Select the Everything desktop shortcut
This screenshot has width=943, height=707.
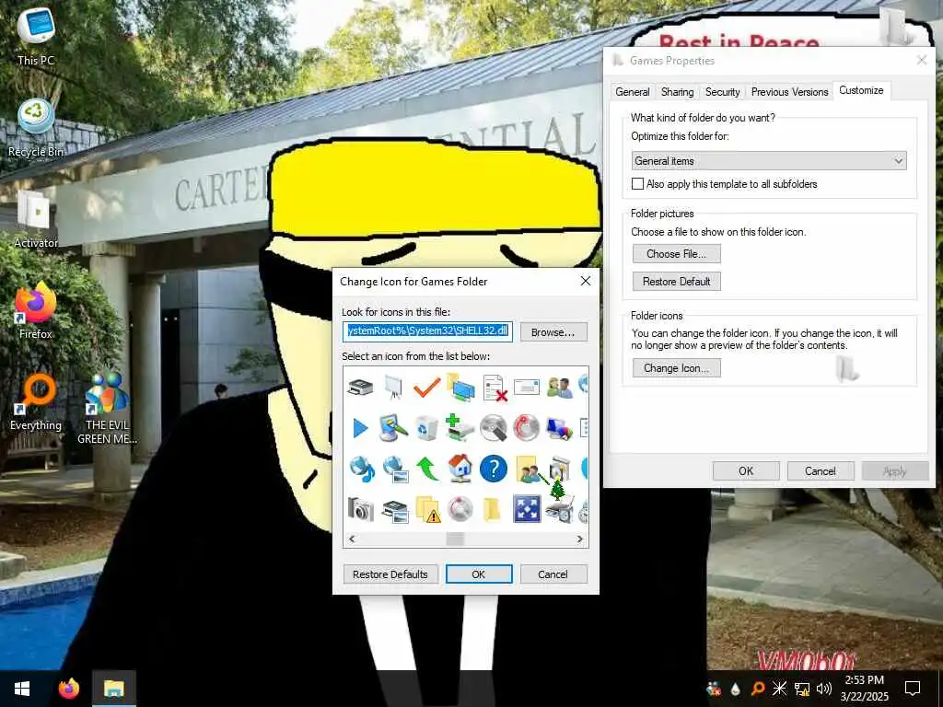(x=36, y=401)
